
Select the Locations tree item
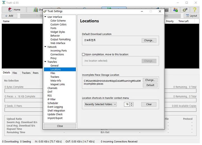pos(60,69)
